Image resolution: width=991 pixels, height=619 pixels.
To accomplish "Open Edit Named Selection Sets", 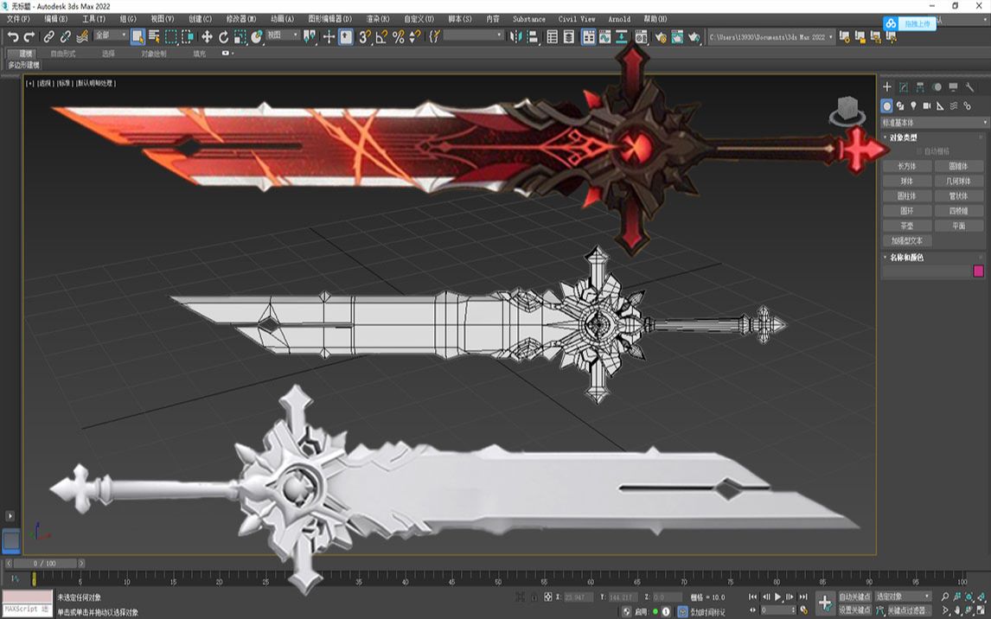I will pyautogui.click(x=434, y=36).
